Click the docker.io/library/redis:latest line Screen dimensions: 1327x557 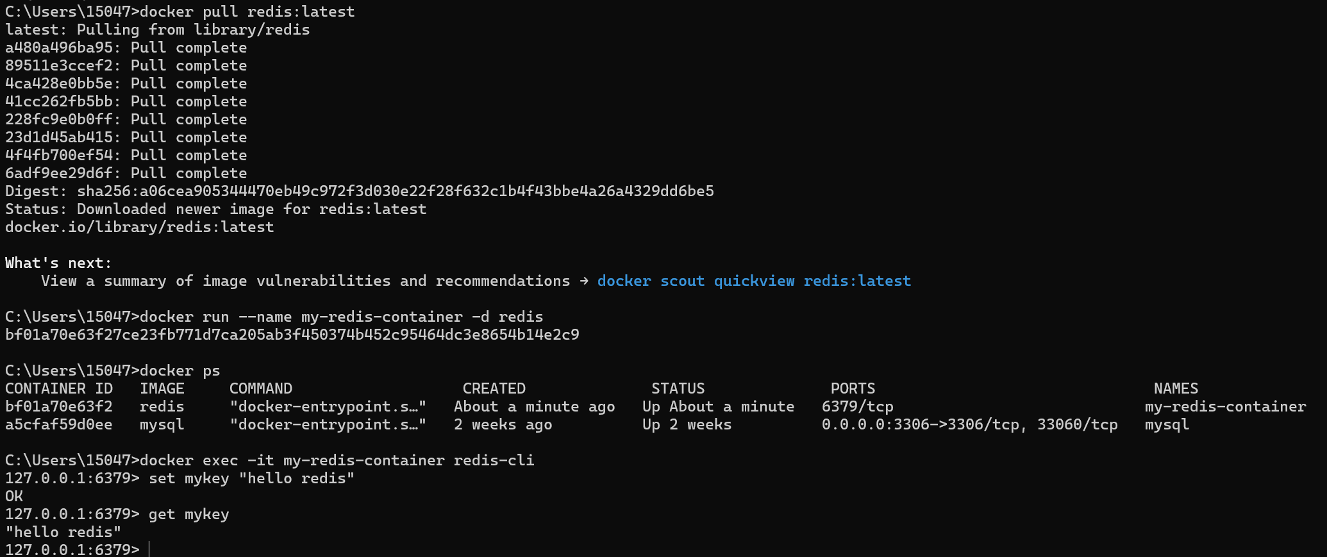coord(140,228)
